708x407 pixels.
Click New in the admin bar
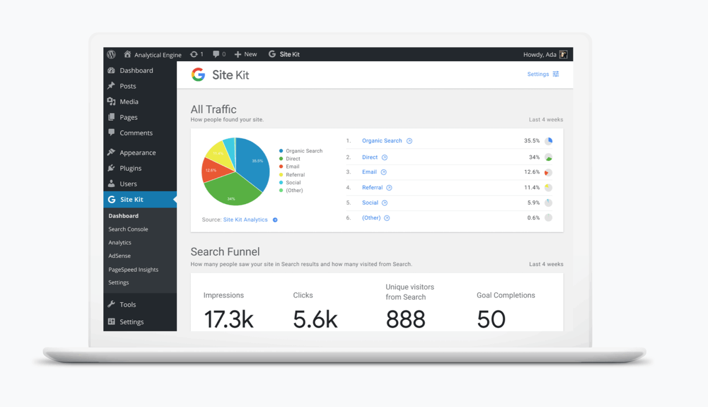point(251,54)
